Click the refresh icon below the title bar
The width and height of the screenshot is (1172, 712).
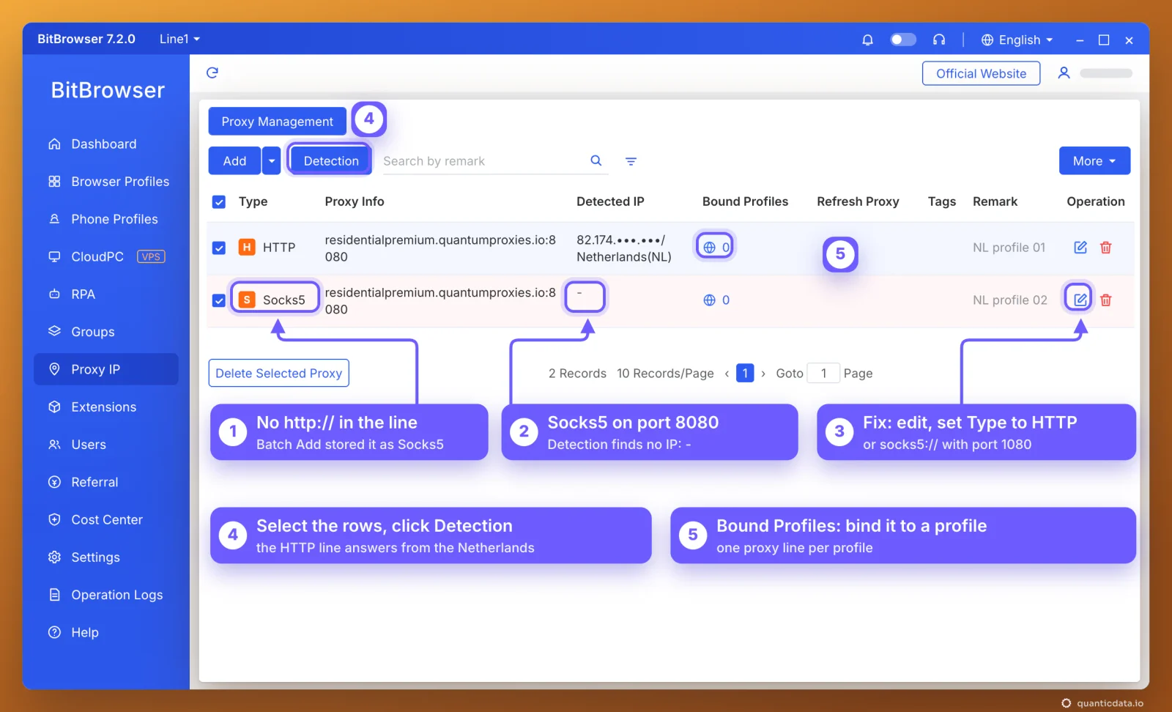tap(212, 73)
